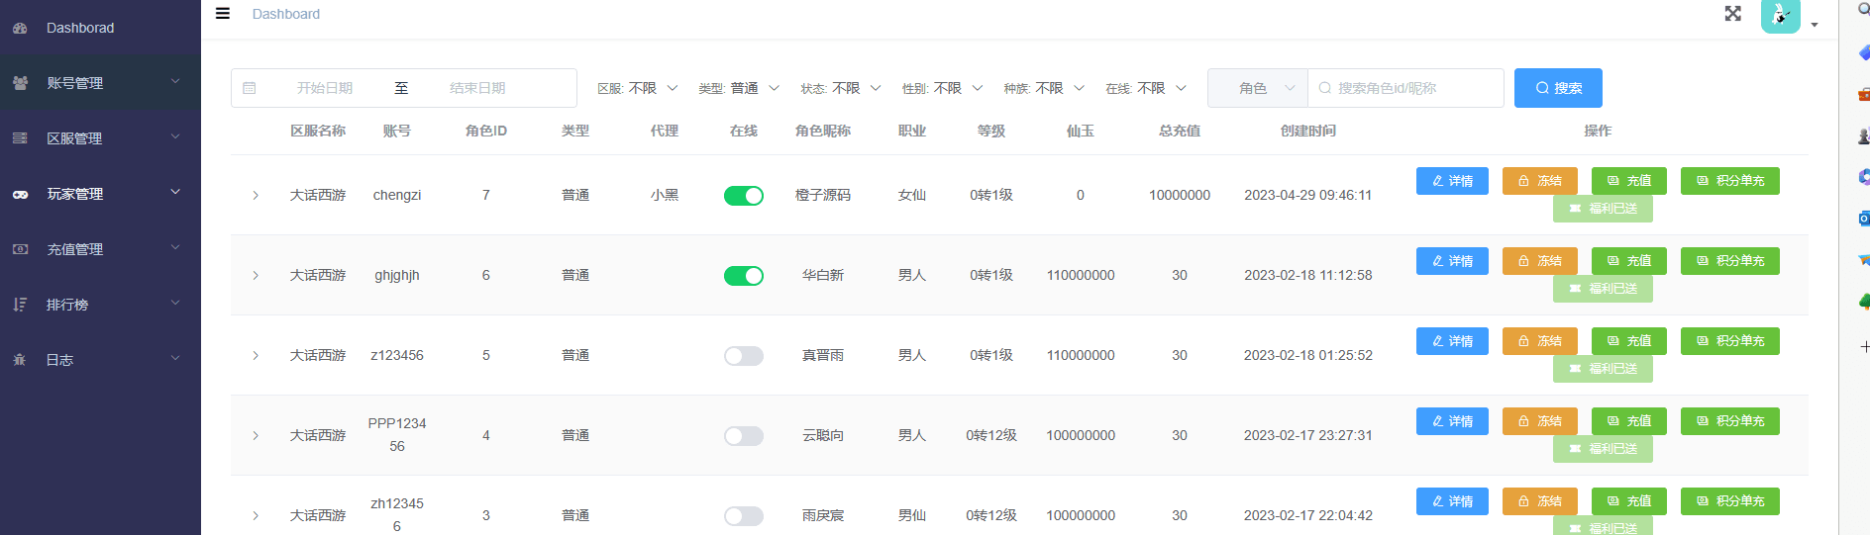Viewport: 1870px width, 535px height.
Task: Click 冻结 for ghjghjh
Action: point(1540,261)
